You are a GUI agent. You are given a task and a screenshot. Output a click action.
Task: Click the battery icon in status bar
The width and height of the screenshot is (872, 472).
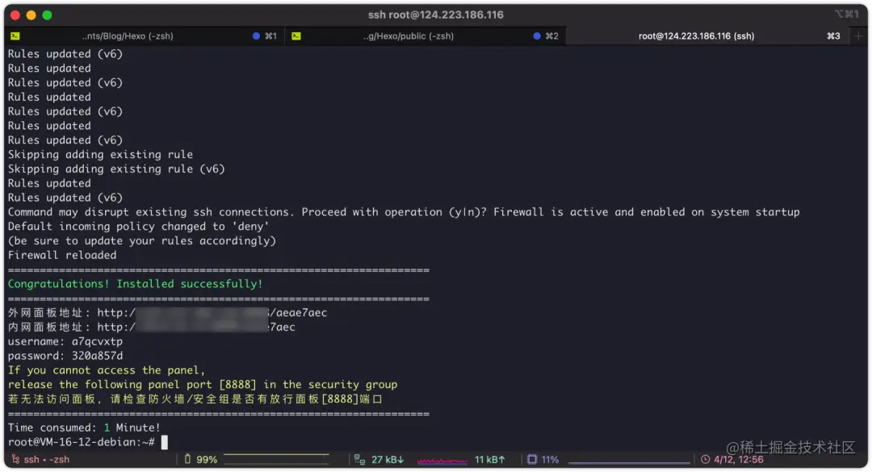click(187, 459)
